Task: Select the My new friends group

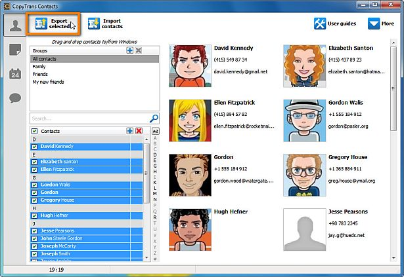Action: coord(49,82)
